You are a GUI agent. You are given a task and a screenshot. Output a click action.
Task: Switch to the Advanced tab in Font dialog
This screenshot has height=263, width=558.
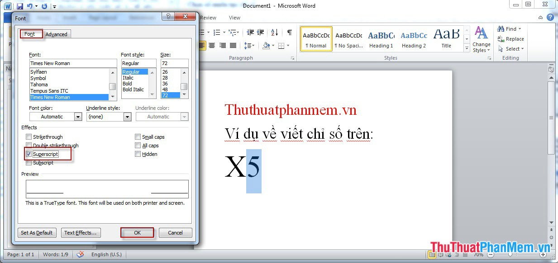(x=57, y=33)
